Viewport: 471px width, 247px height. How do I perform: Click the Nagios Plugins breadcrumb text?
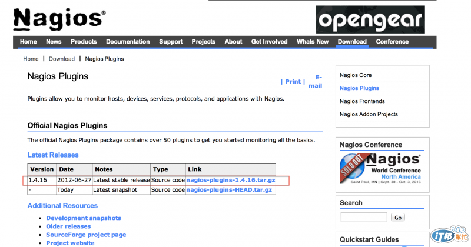pyautogui.click(x=104, y=59)
